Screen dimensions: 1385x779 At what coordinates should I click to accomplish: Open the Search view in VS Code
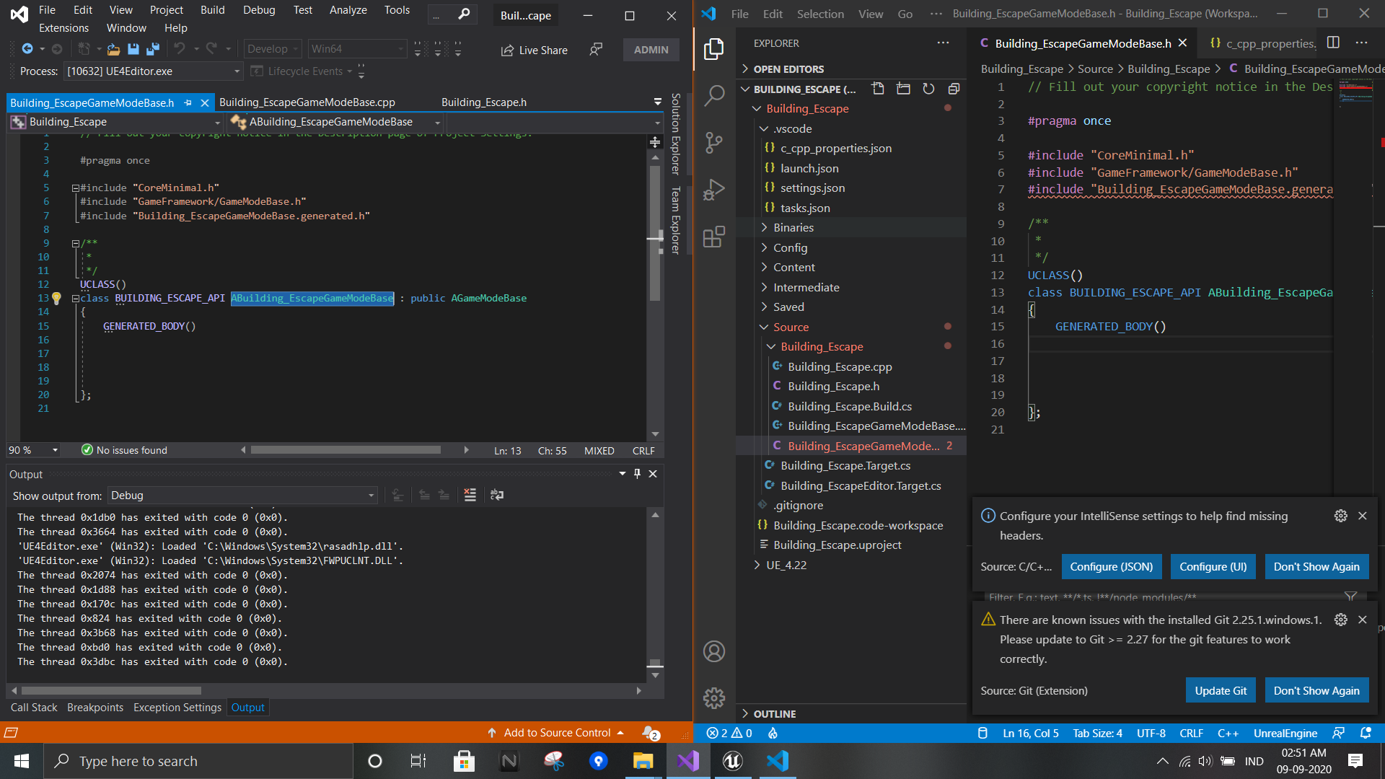713,94
